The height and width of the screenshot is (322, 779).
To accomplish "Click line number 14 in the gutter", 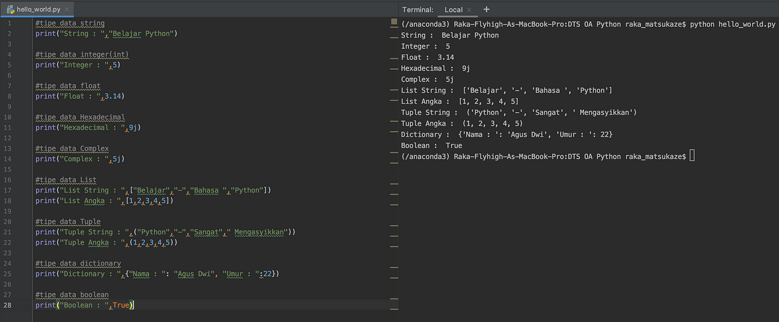I will [7, 159].
